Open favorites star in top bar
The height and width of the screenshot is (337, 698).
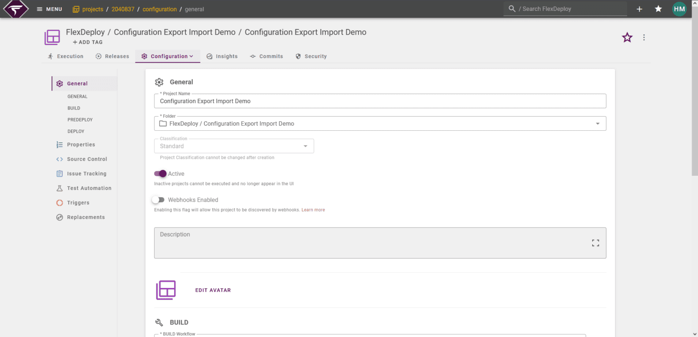658,9
